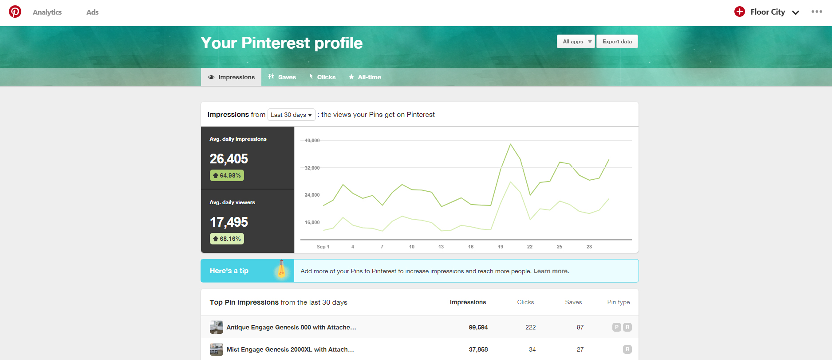The height and width of the screenshot is (360, 832).
Task: Click the Export data button
Action: pos(617,42)
